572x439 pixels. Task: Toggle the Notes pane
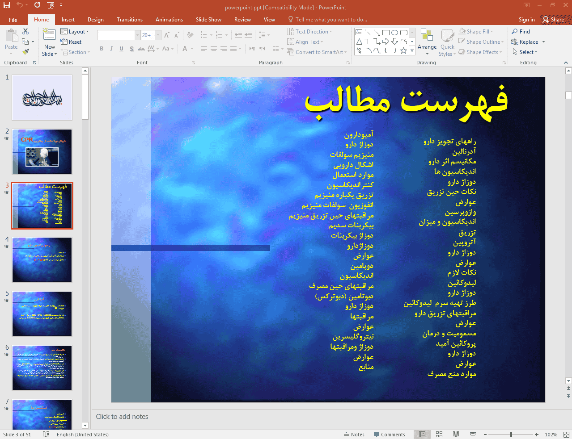(x=354, y=435)
